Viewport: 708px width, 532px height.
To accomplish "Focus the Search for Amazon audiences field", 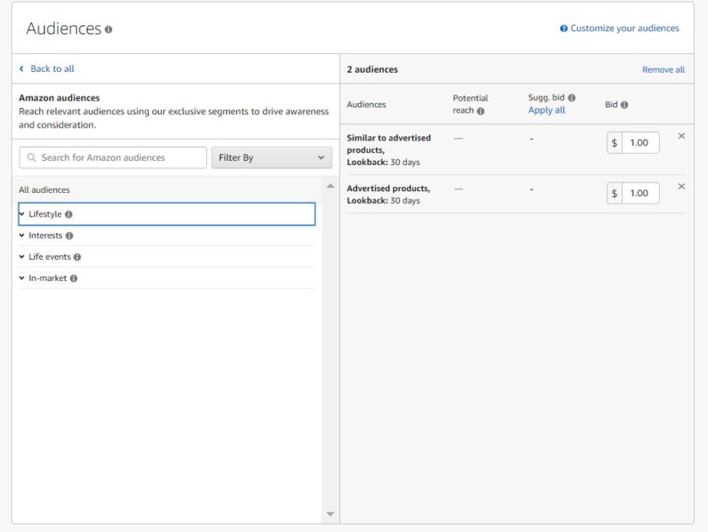I will pyautogui.click(x=113, y=157).
